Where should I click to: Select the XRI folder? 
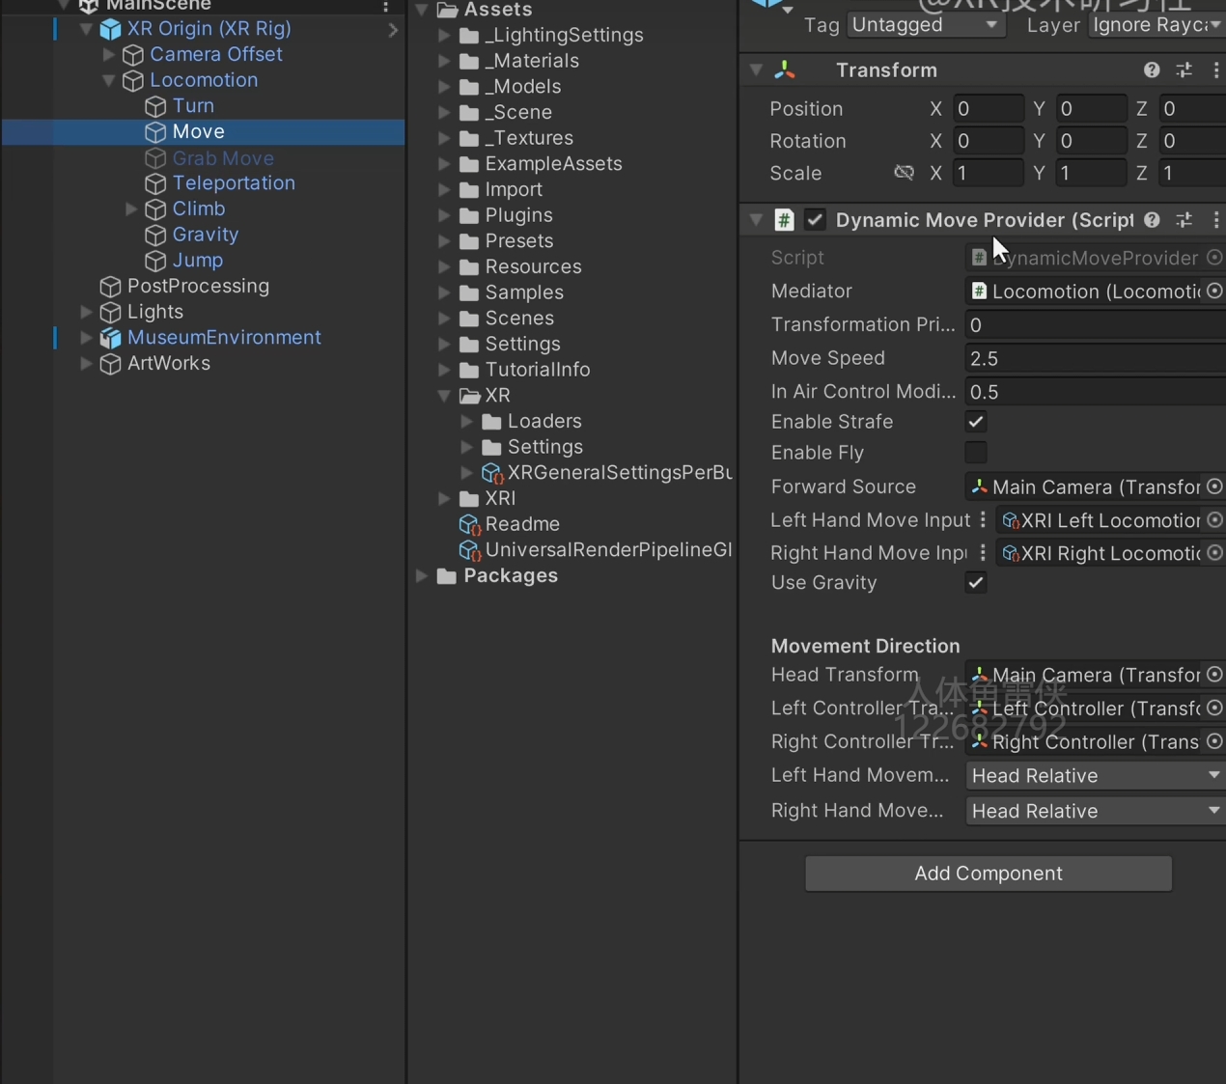(x=500, y=498)
